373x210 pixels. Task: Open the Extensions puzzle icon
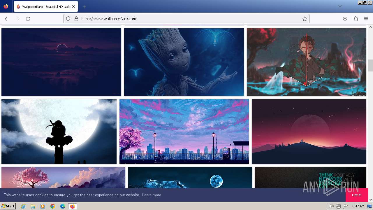pos(356,19)
